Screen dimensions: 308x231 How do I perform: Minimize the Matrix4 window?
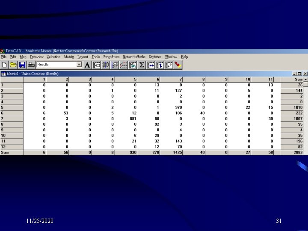[294, 74]
